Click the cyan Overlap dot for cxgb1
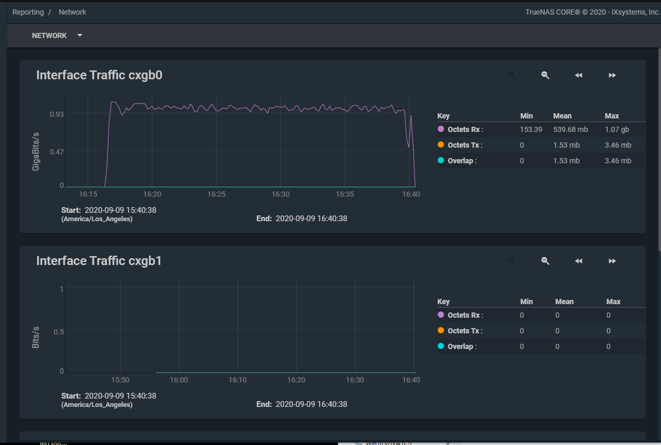The image size is (661, 445). pyautogui.click(x=441, y=346)
